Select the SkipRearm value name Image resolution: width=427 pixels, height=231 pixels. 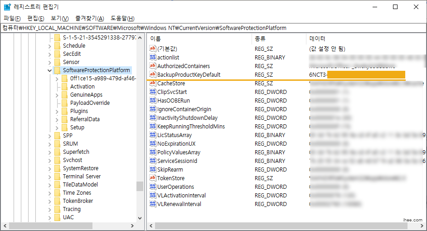coord(170,170)
